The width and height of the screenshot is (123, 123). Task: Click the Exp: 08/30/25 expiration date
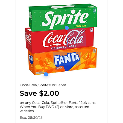pyautogui.click(x=31, y=118)
